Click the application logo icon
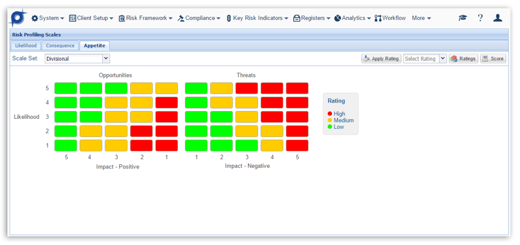This screenshot has height=245, width=520. coord(18,17)
